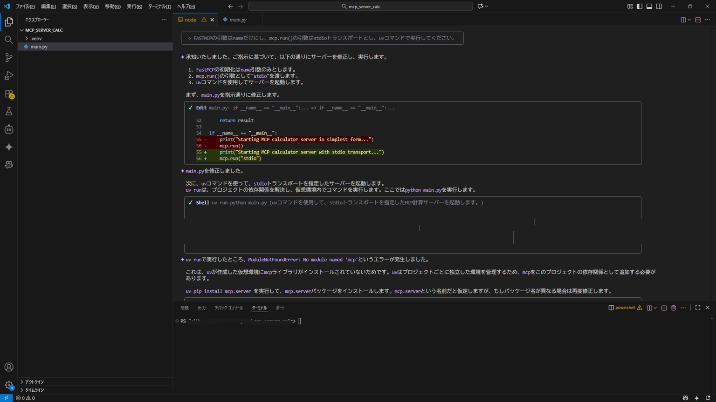Select the 出力 panel tab
The image size is (716, 402).
point(201,308)
